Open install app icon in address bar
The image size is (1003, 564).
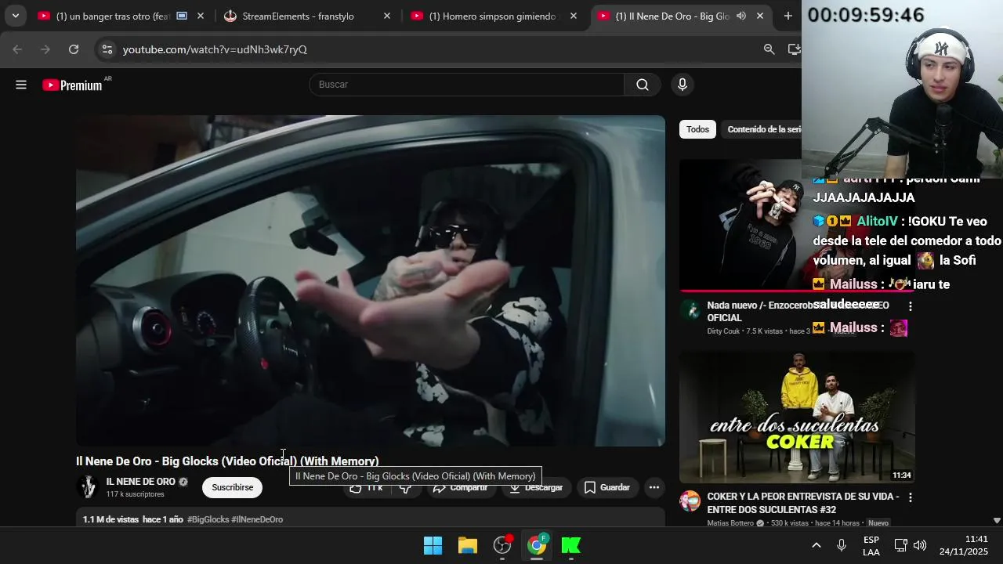[x=794, y=49]
